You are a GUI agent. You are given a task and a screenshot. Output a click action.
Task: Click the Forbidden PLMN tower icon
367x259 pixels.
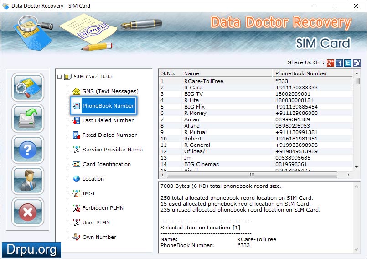77,208
